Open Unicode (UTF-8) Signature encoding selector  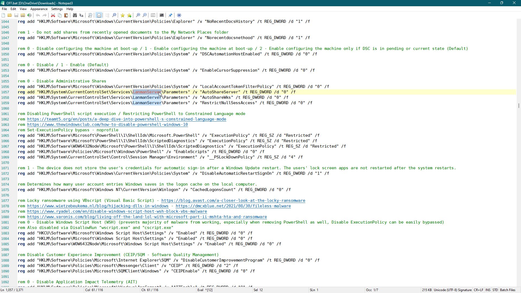(x=452, y=290)
